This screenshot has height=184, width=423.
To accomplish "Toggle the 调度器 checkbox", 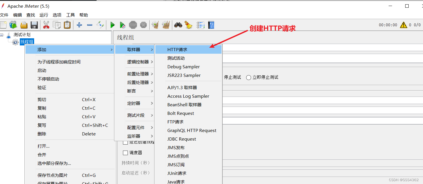I will coord(125,153).
